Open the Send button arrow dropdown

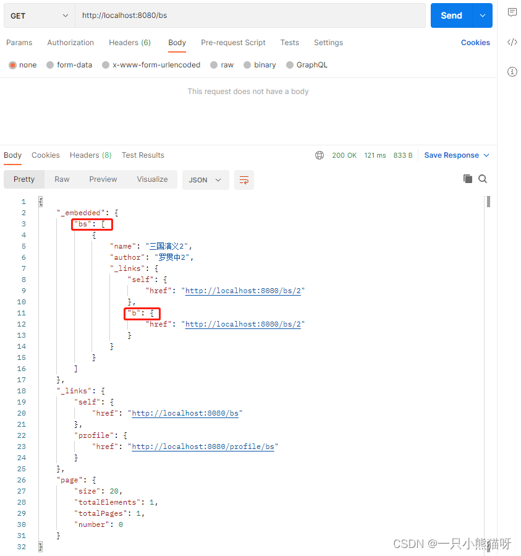tap(483, 15)
